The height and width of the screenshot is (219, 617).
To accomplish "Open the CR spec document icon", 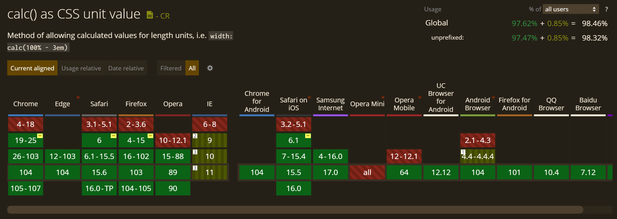I will click(150, 15).
